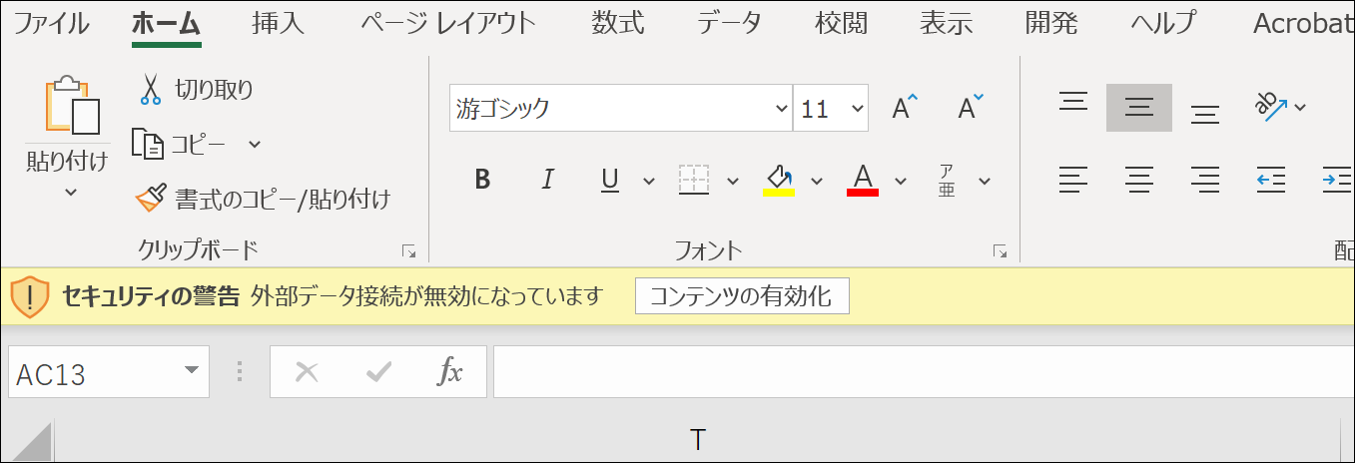Open the 開発 tab

(1052, 23)
